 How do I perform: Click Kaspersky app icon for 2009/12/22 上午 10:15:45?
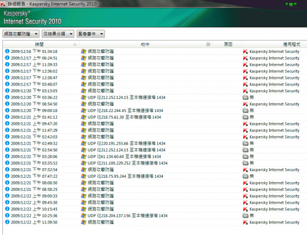245,209
